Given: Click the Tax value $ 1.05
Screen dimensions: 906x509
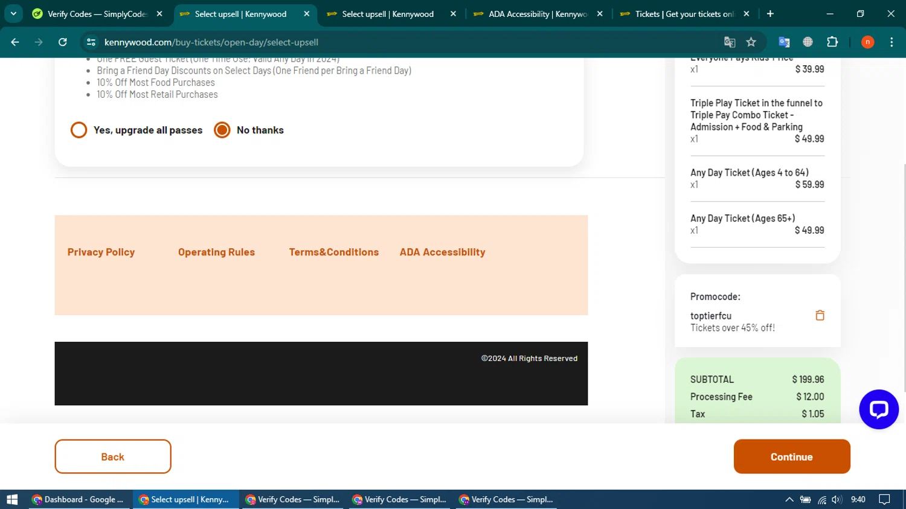Looking at the screenshot, I should pyautogui.click(x=813, y=414).
